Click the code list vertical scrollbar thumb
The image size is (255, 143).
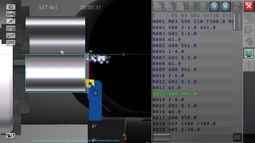(237, 21)
